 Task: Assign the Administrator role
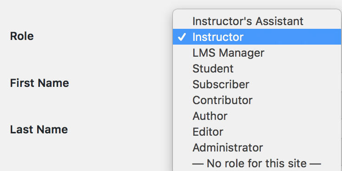click(257, 148)
